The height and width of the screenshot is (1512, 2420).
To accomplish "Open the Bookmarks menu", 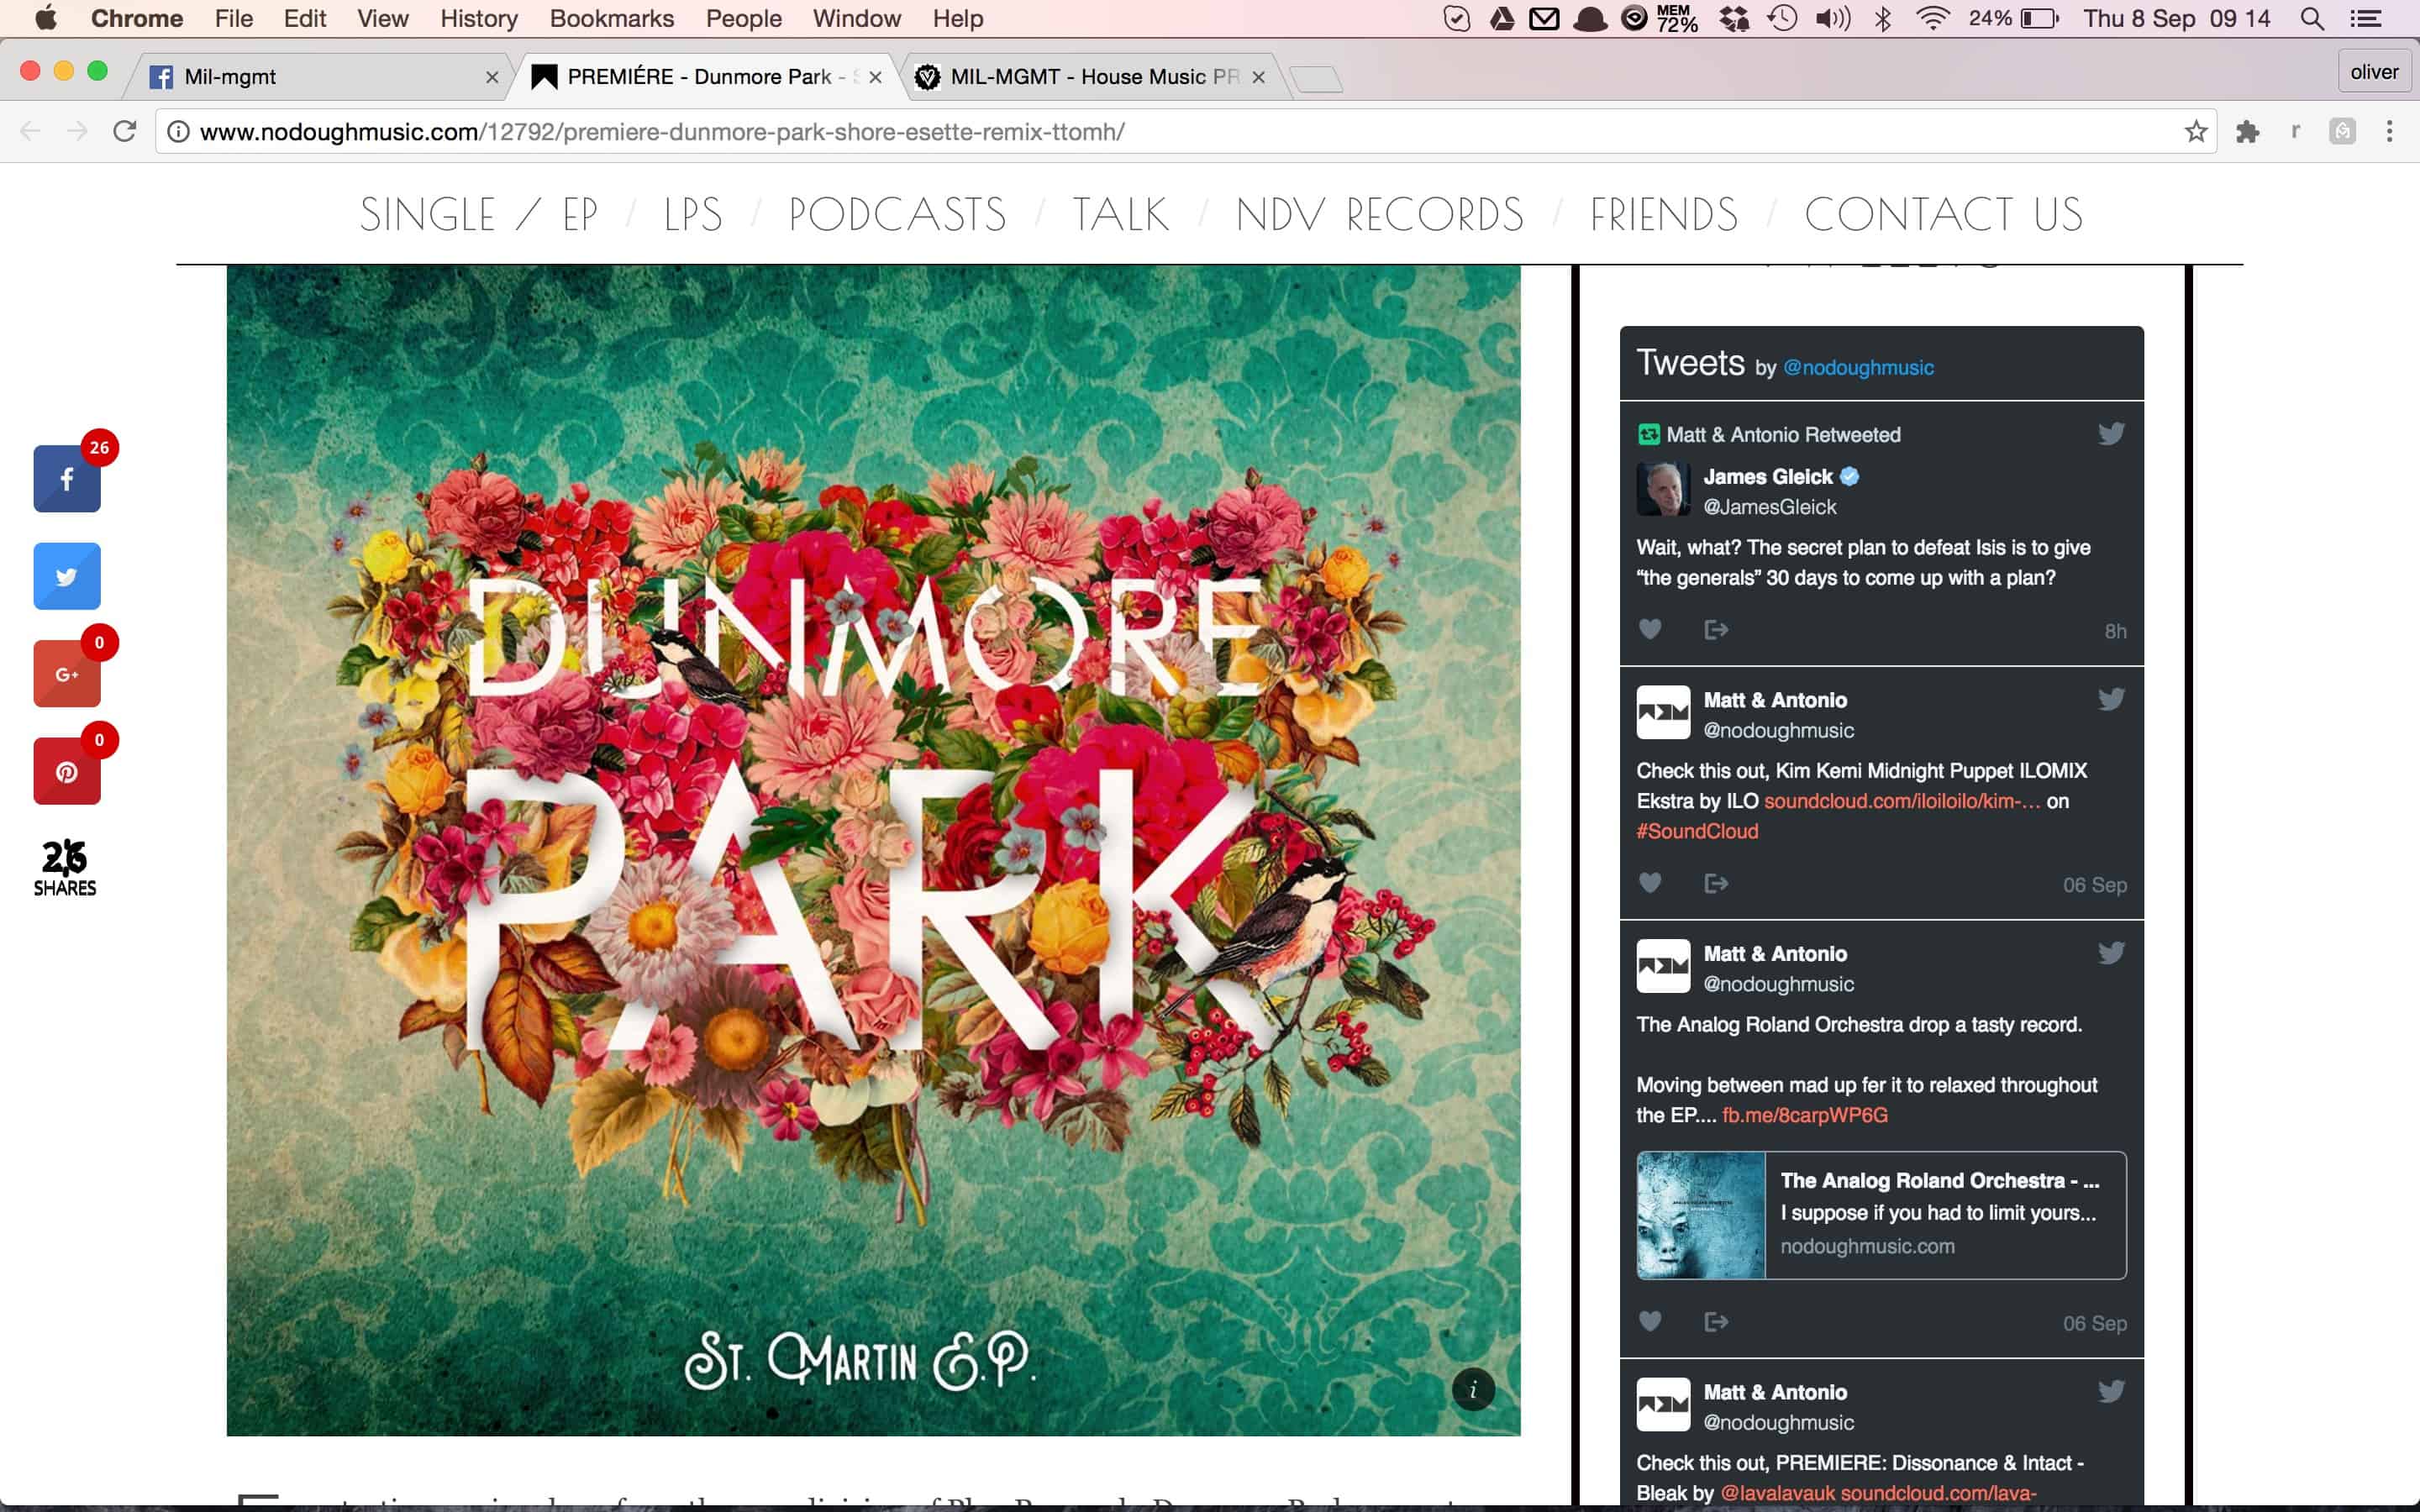I will (612, 19).
